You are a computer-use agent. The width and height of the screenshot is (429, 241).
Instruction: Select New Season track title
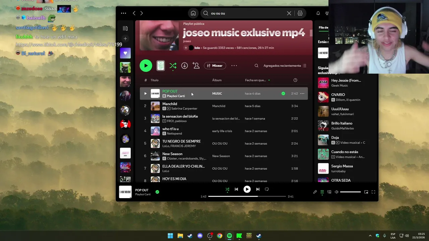point(172,154)
